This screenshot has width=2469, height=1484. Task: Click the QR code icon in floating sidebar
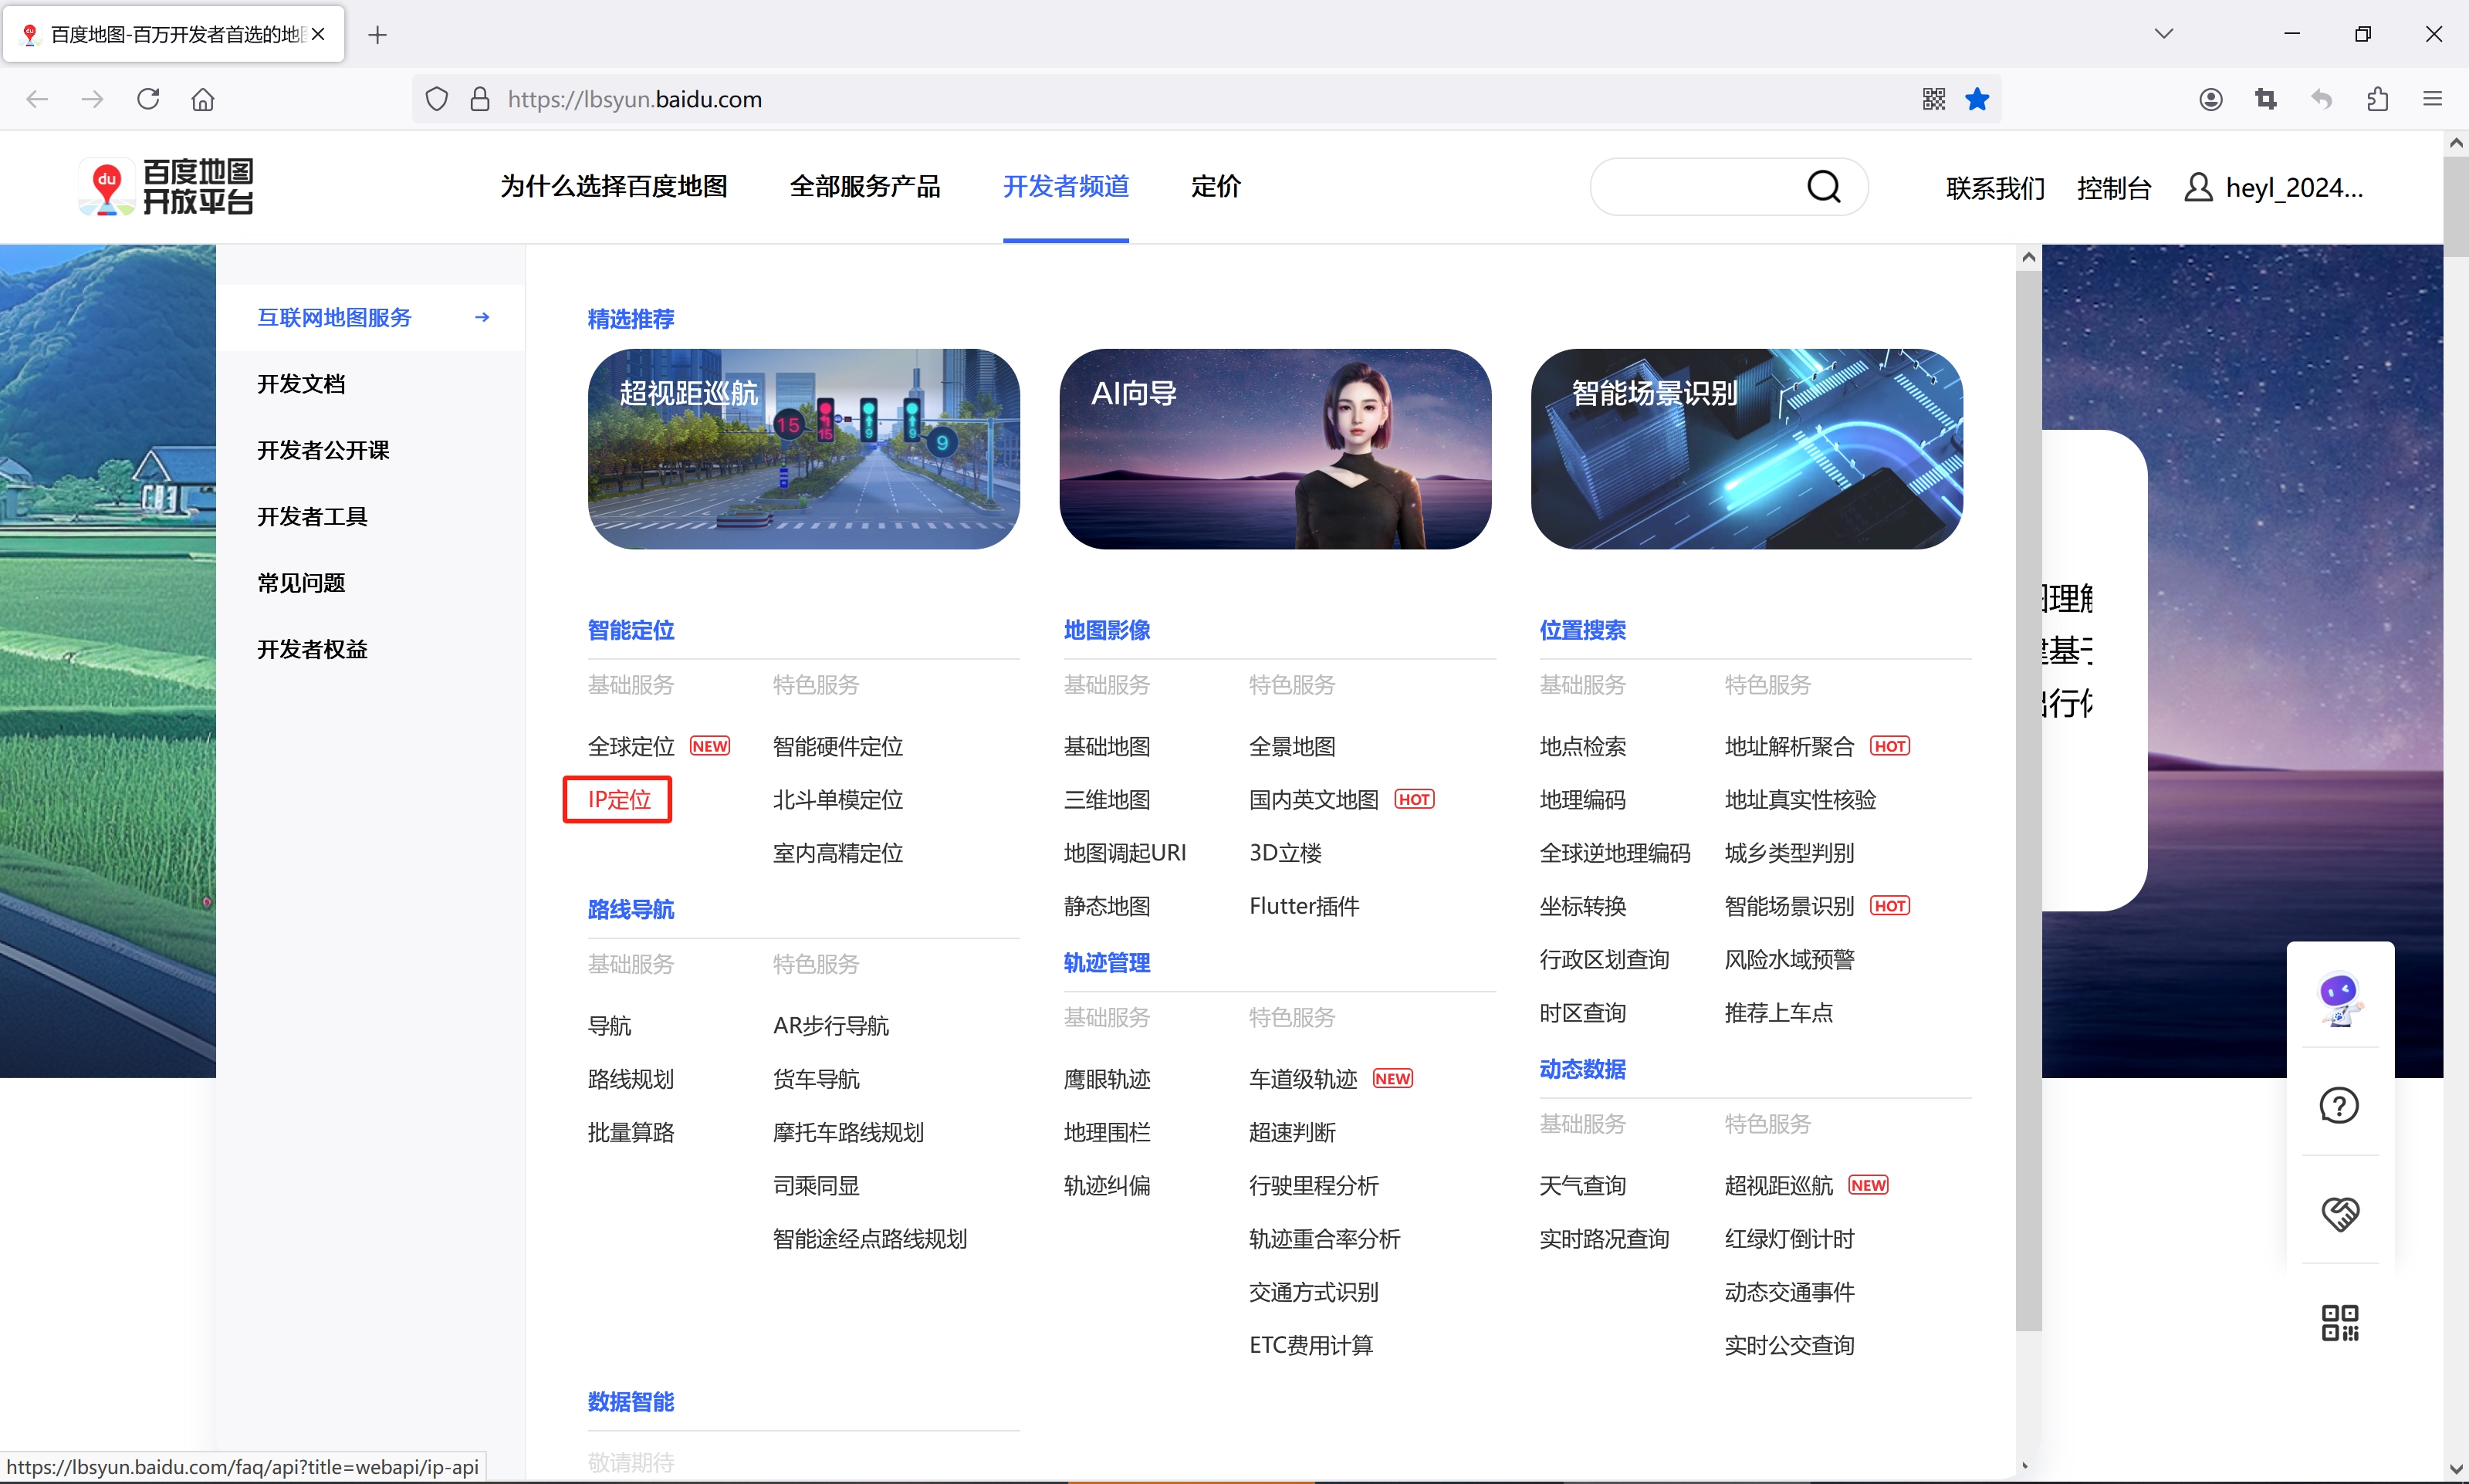pos(2339,1322)
